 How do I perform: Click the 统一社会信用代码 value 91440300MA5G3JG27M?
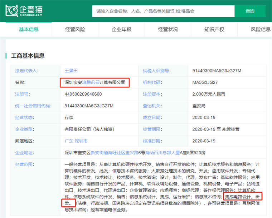(89, 106)
